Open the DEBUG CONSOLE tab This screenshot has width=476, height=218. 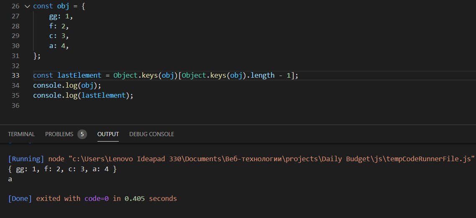pos(151,134)
